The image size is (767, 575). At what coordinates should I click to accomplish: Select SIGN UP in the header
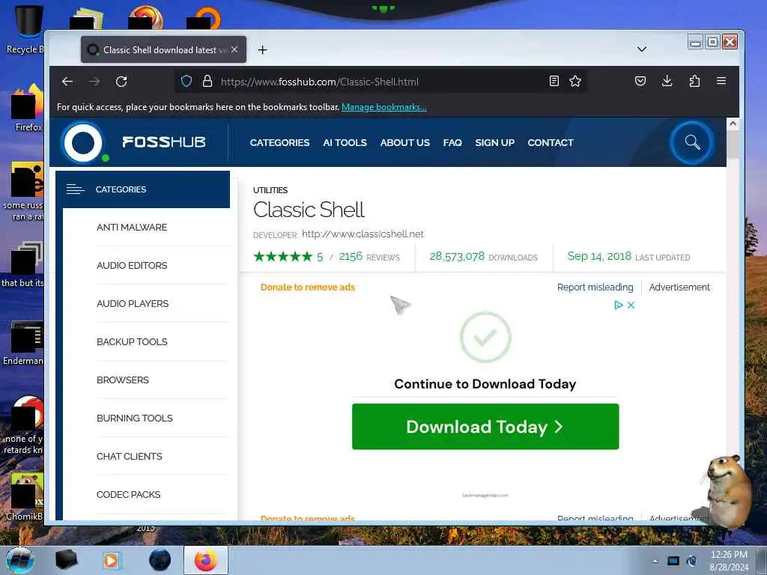pyautogui.click(x=494, y=143)
